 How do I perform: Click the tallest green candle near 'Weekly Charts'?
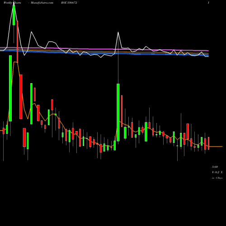pos(10,88)
